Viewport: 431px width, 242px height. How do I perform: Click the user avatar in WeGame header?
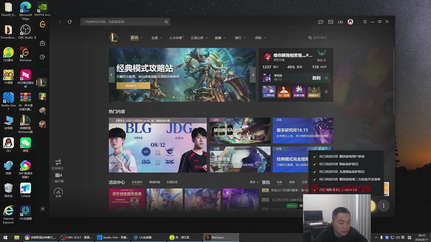(350, 22)
